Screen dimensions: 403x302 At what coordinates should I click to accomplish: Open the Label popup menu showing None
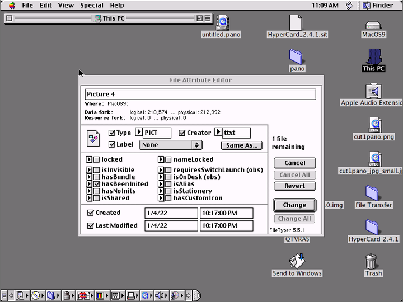(171, 145)
